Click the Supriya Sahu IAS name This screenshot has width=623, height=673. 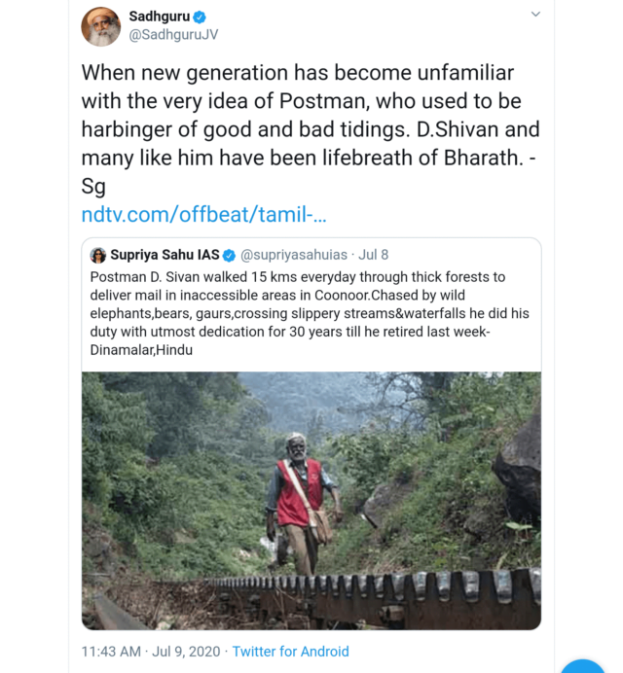[165, 255]
